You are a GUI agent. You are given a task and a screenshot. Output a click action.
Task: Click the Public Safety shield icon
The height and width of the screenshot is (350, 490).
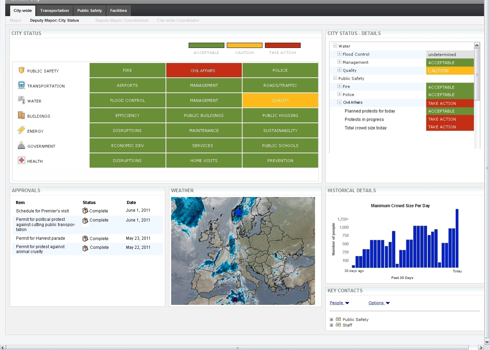coord(21,70)
